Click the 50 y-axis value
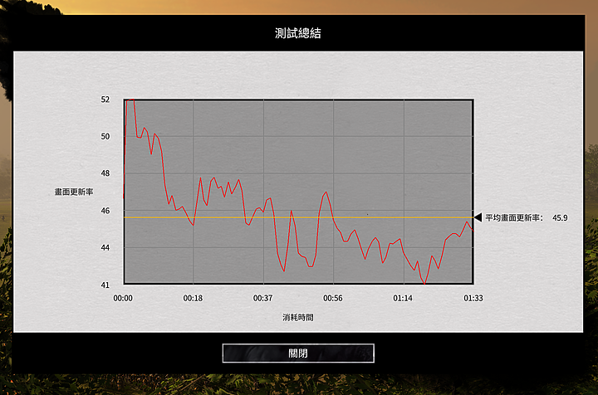Screen dimensions: 598x395 tap(105, 136)
